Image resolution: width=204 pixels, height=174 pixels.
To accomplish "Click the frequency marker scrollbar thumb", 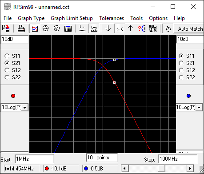I will tap(161, 169).
